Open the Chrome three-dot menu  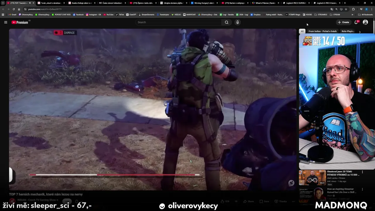coord(371,9)
